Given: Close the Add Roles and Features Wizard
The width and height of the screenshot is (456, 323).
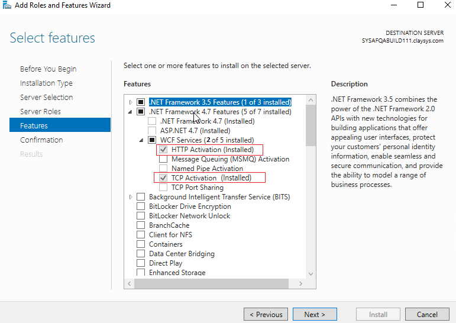Looking at the screenshot, I should point(448,5).
